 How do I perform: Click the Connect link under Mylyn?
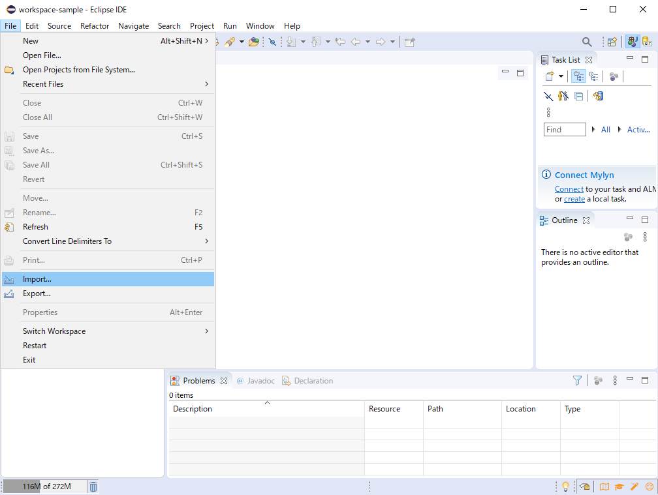569,189
